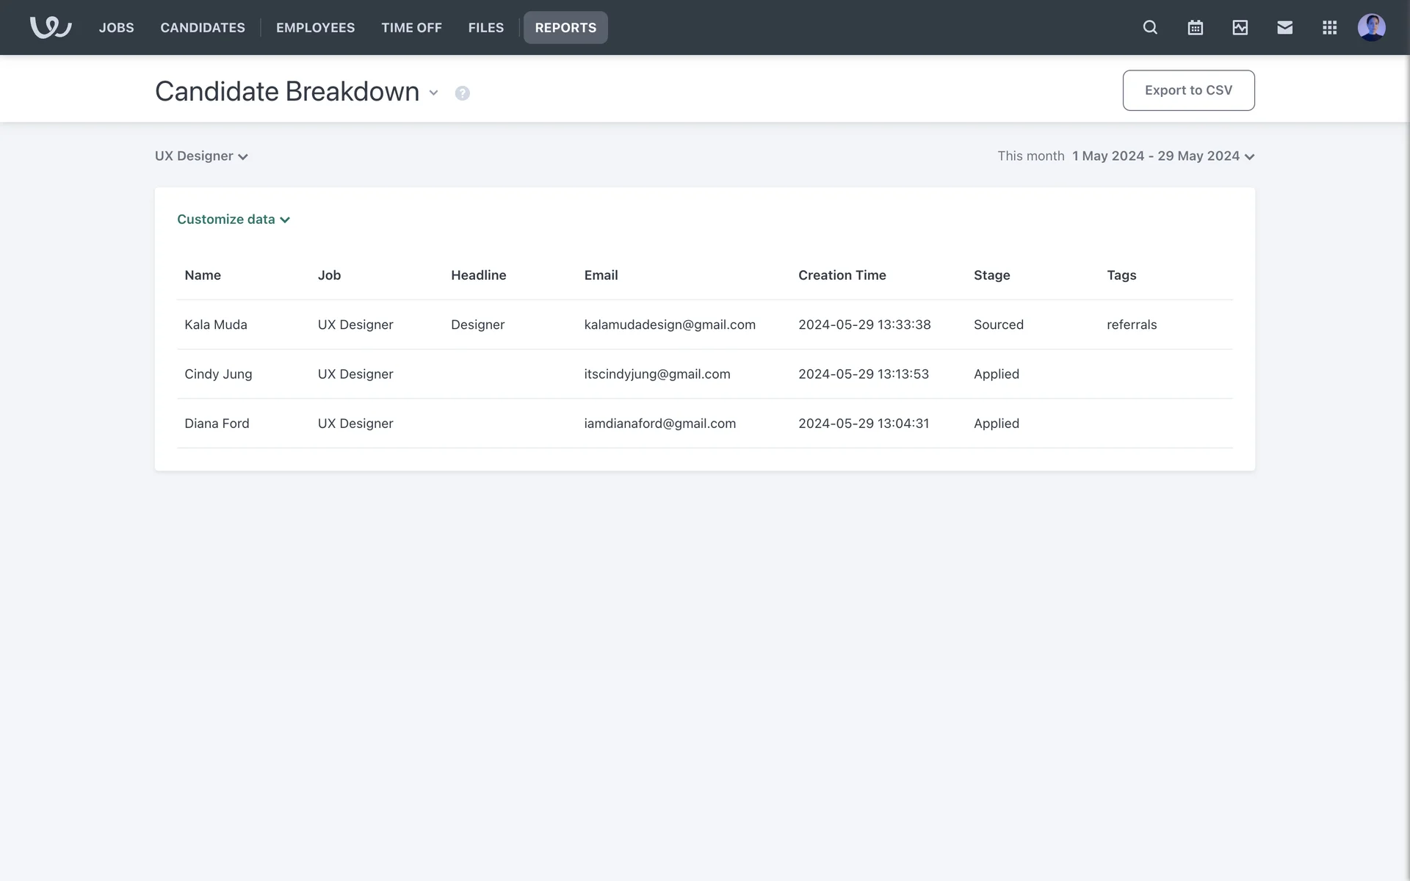Viewport: 1410px width, 881px height.
Task: Change the date range 1 May - 29 May
Action: [x=1163, y=156]
